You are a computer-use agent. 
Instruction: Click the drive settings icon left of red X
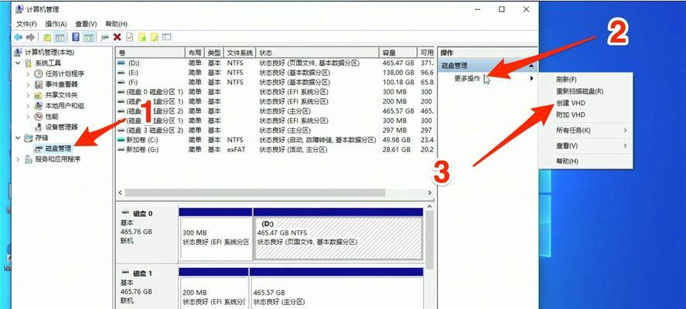click(104, 38)
